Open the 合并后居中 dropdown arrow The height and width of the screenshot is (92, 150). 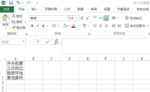click(148, 26)
